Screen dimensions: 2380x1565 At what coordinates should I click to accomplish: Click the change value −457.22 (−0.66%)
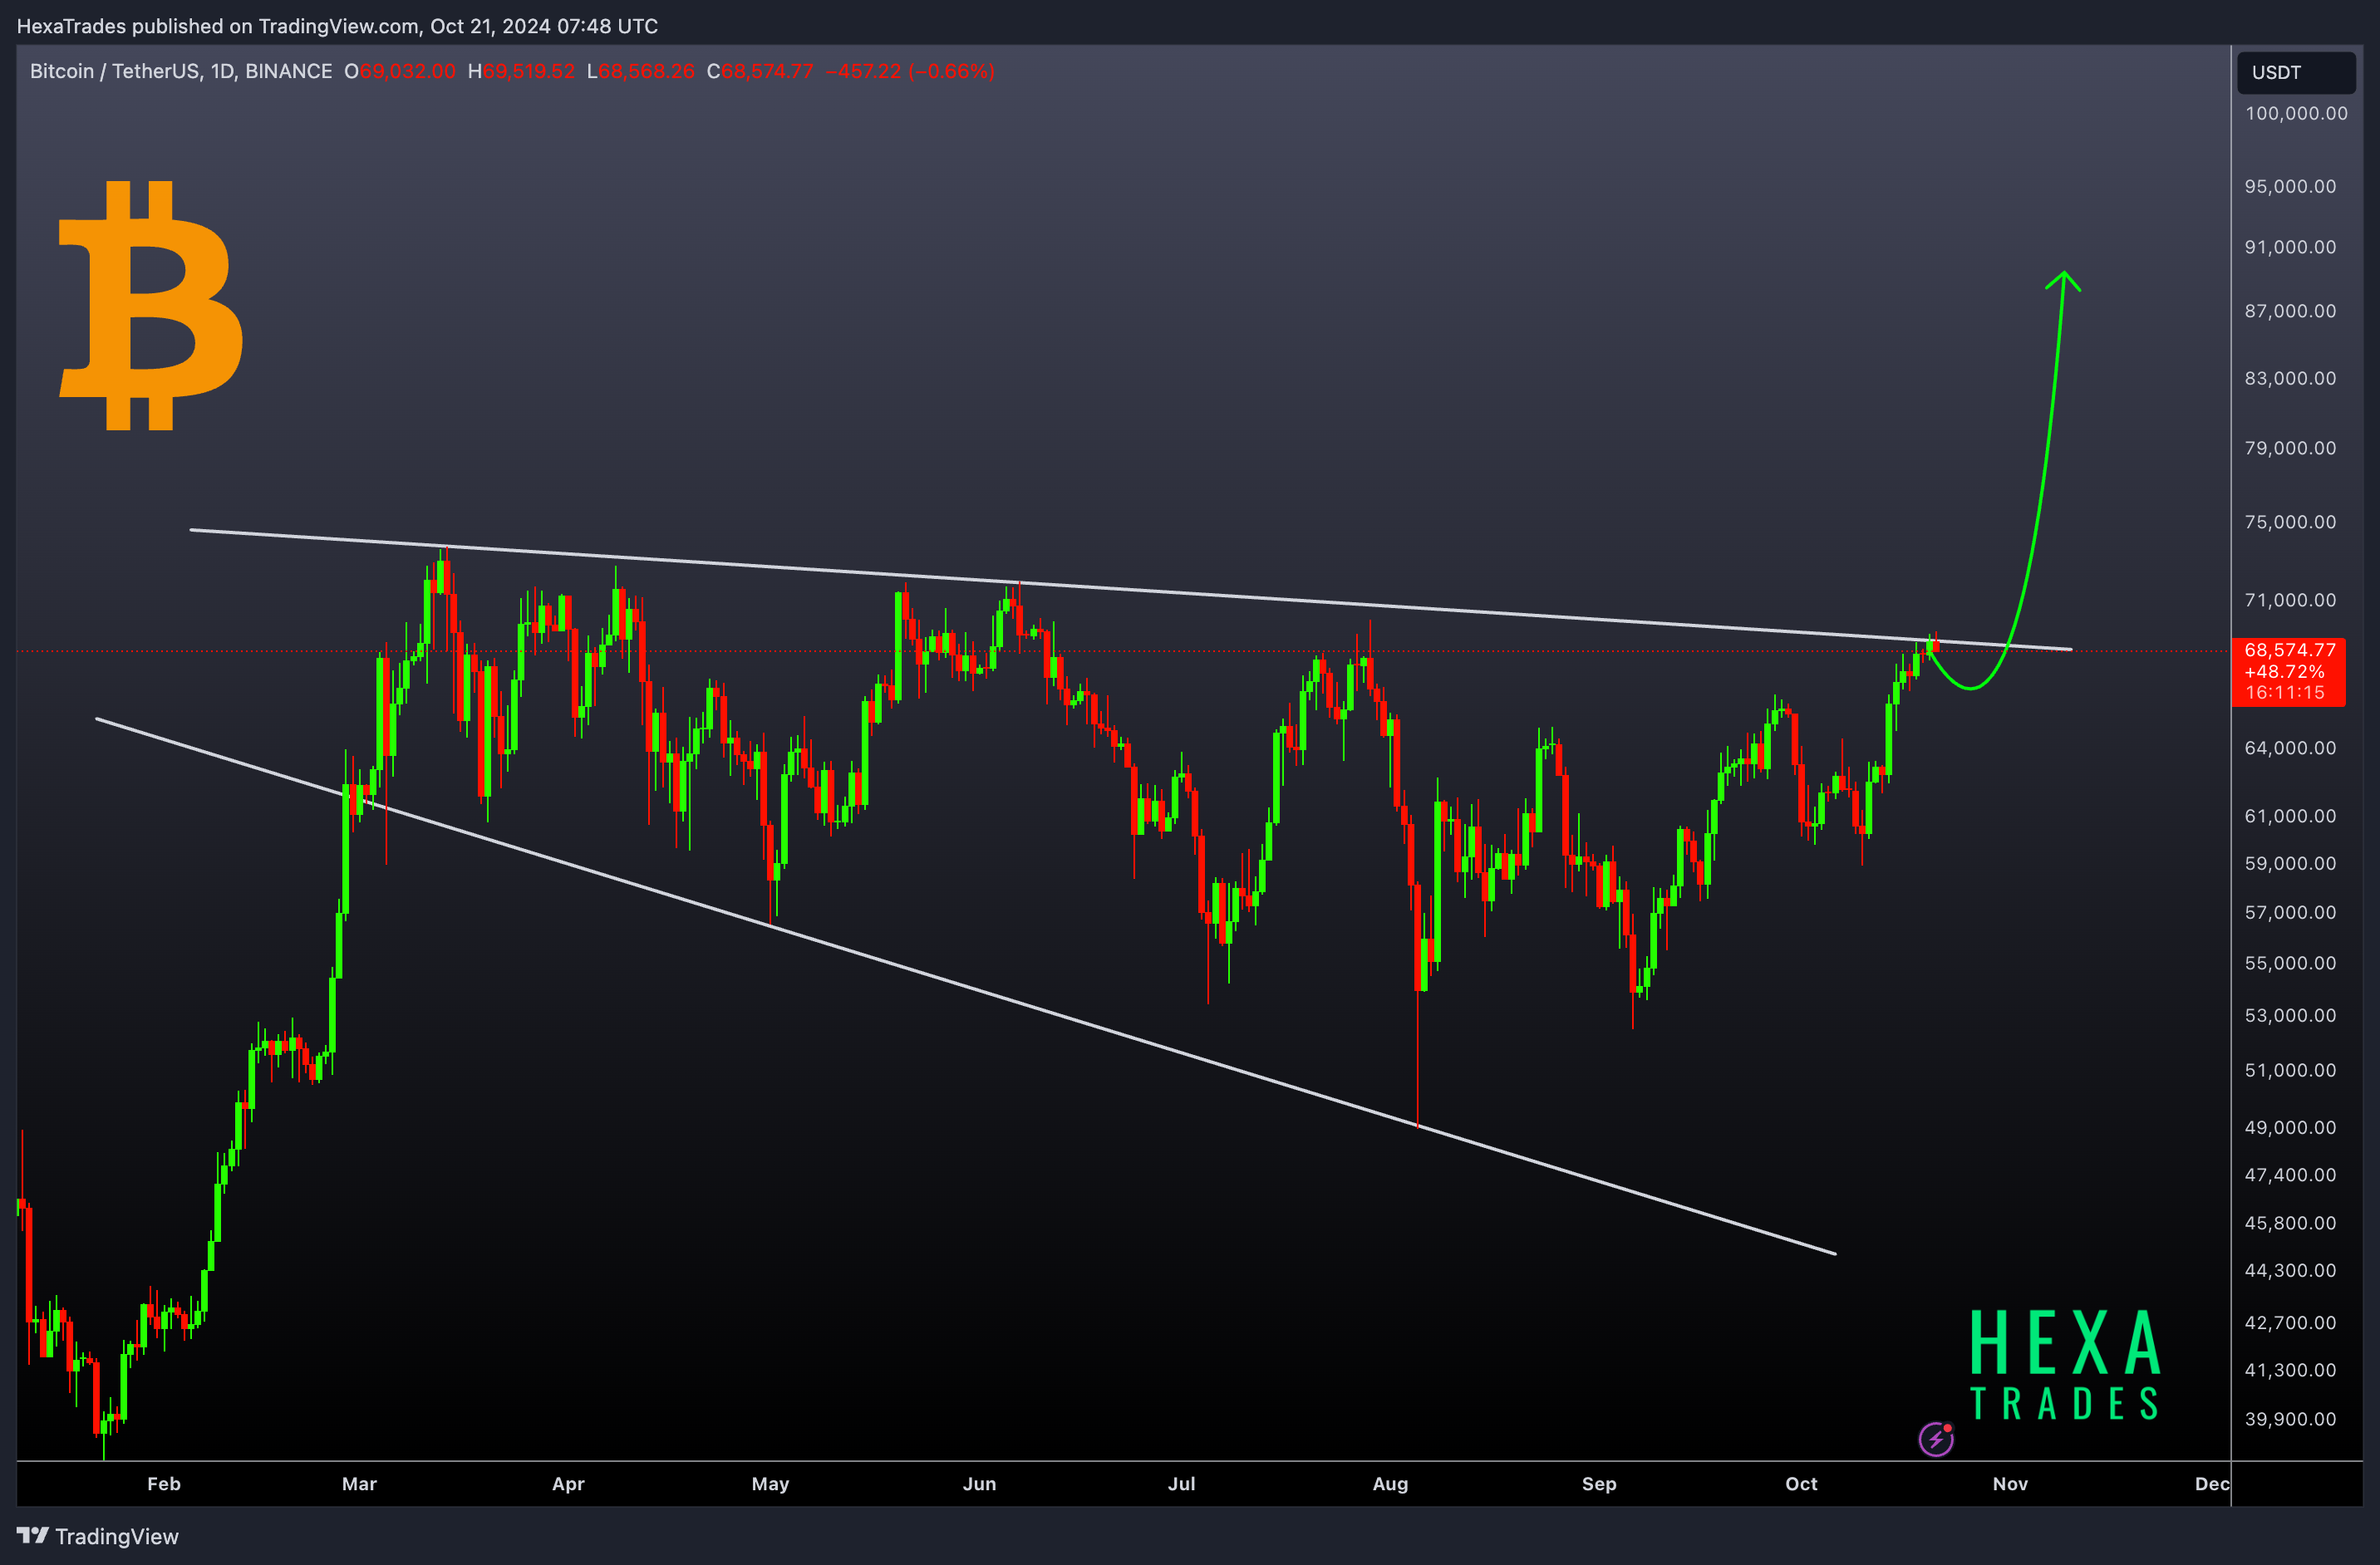click(910, 71)
